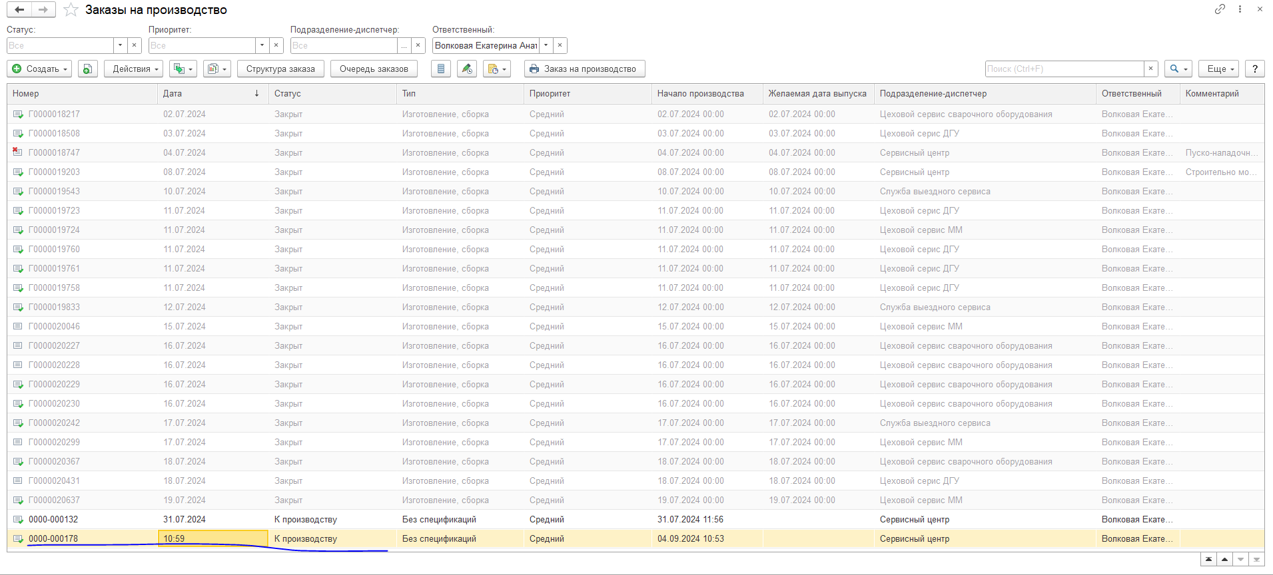This screenshot has width=1273, height=575.
Task: Click the Ответственный column header
Action: click(1138, 94)
